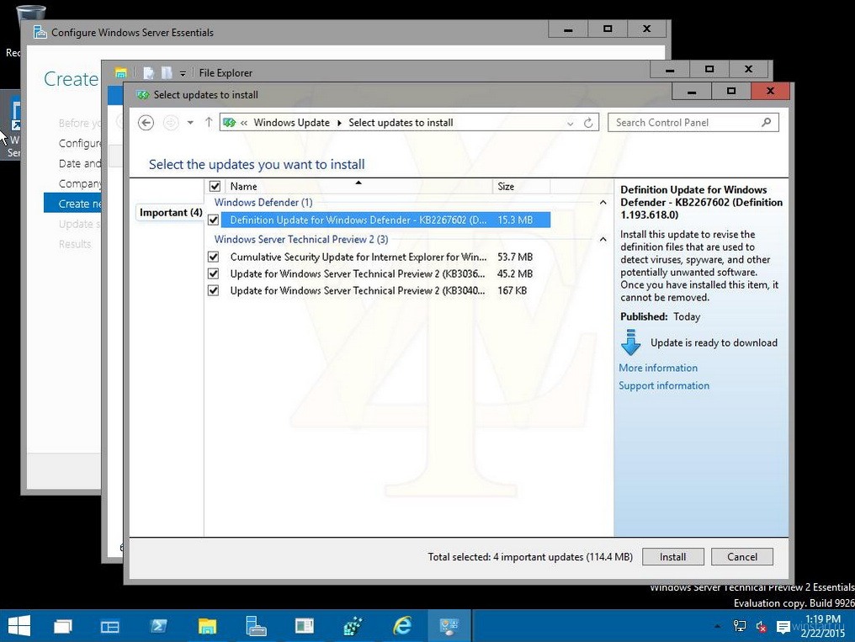
Task: Open the address bar history dropdown
Action: click(x=570, y=123)
